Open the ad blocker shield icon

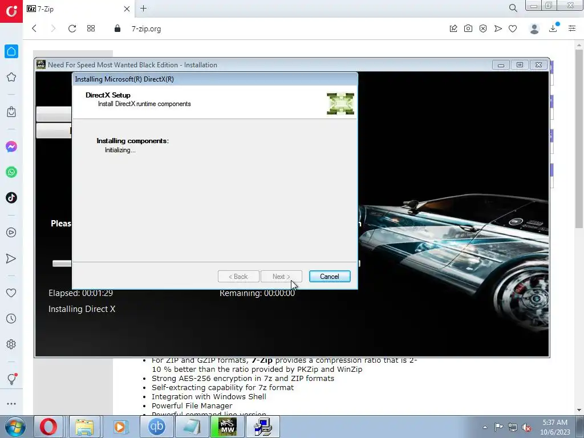tap(483, 29)
